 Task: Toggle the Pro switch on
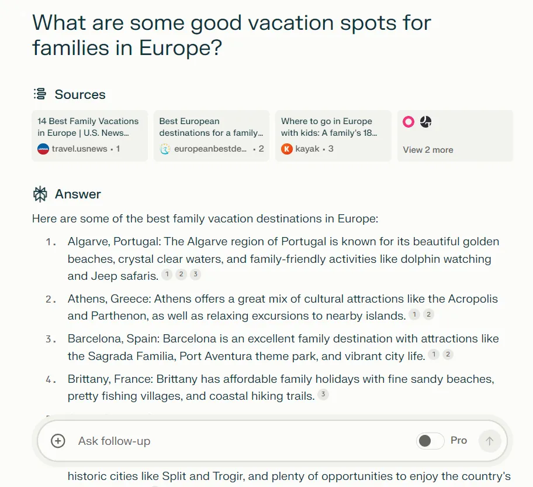pos(430,441)
